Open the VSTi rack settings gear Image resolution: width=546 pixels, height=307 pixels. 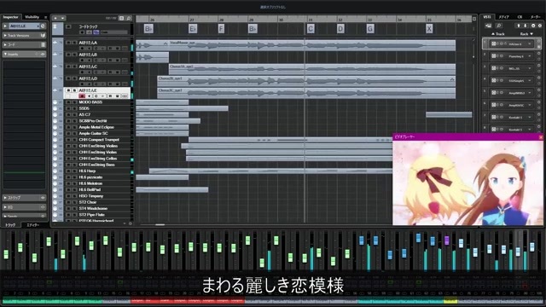540,26
